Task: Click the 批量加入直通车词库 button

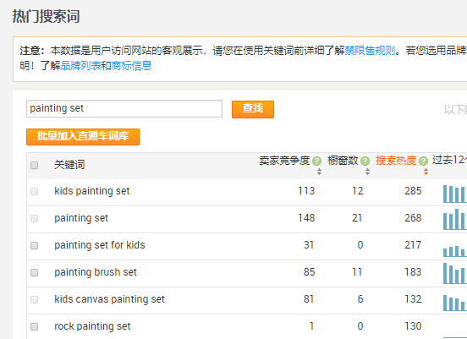Action: click(x=83, y=137)
